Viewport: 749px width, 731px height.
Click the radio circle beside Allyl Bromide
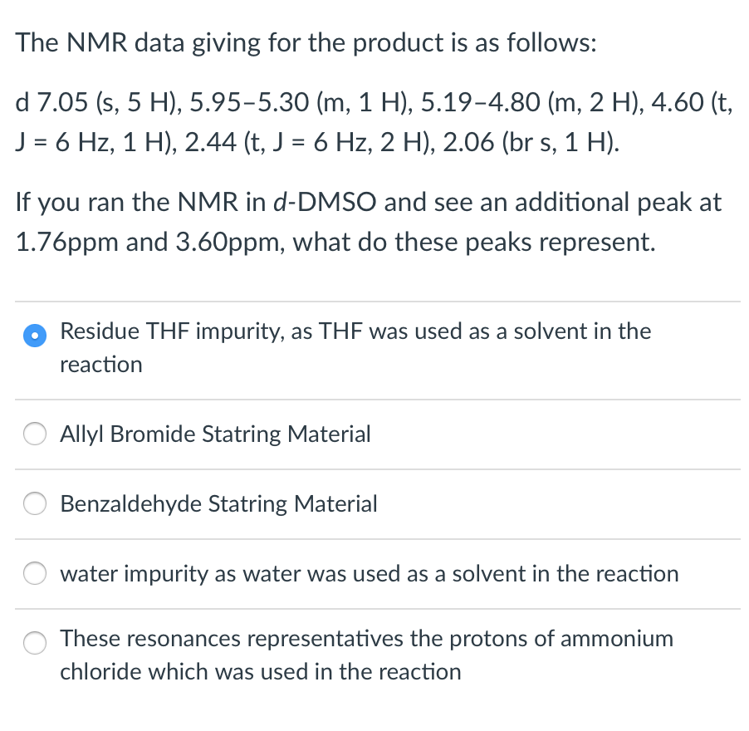click(34, 433)
